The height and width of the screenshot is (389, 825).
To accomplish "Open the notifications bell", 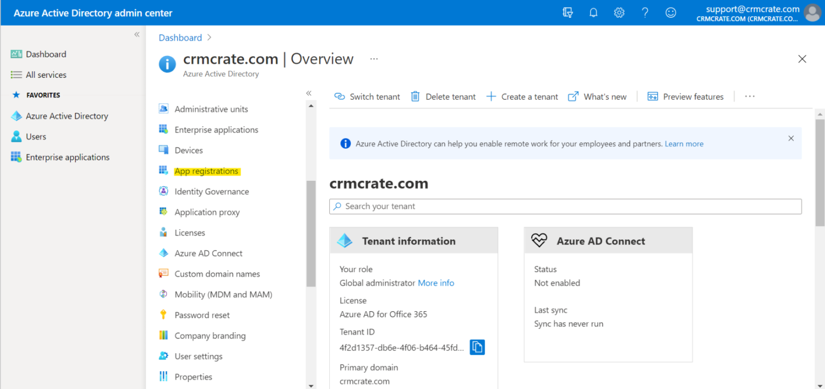I will pyautogui.click(x=593, y=12).
